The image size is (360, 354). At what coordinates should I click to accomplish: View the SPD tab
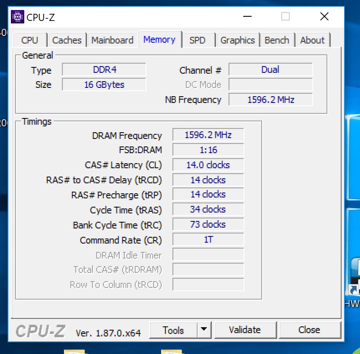point(198,40)
